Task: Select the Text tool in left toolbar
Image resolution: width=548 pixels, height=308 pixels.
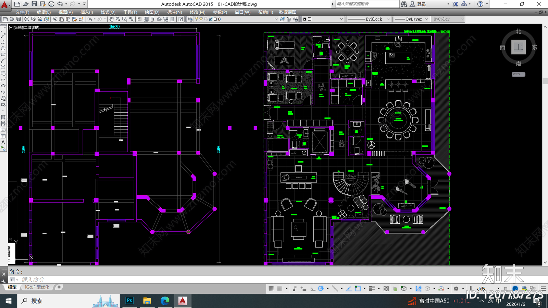Action: 3,142
